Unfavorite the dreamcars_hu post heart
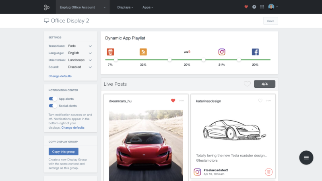 click(x=173, y=101)
